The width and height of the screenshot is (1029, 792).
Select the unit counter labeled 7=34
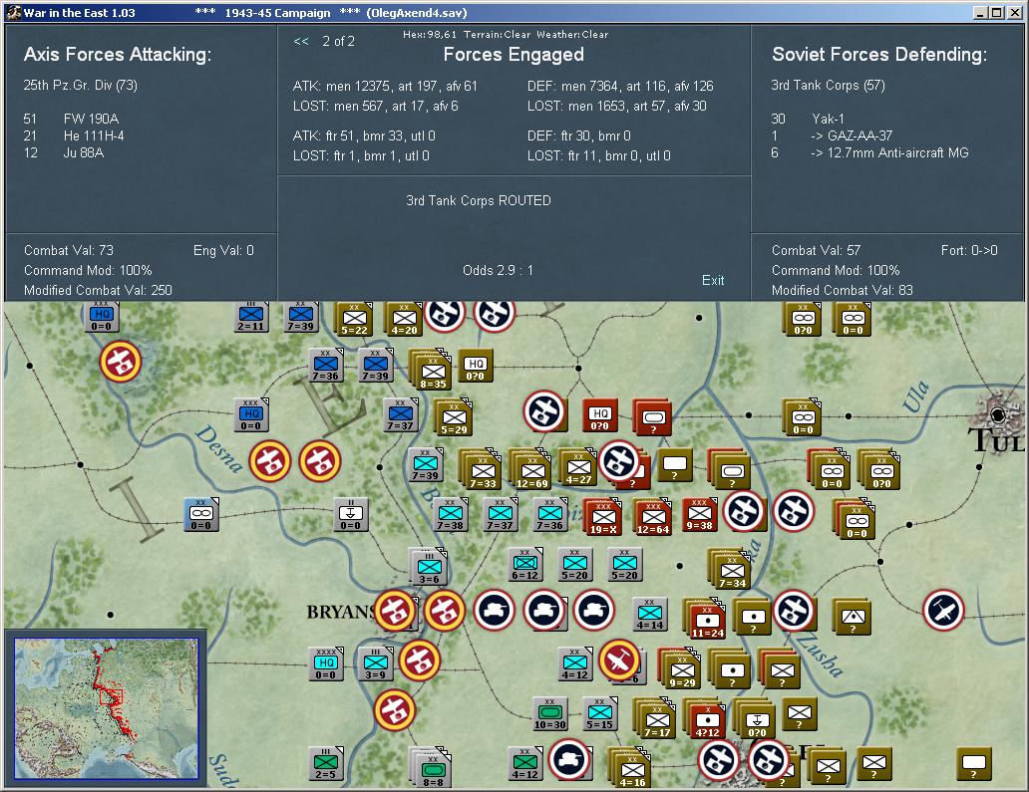coord(732,570)
